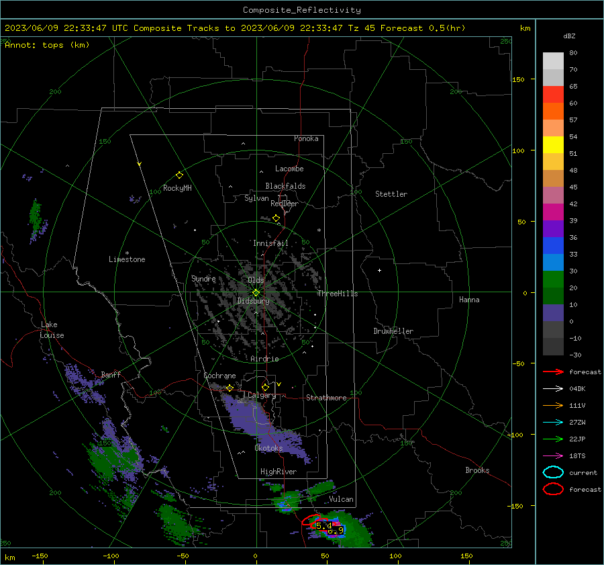This screenshot has height=565, width=604.
Task: Select the red 'forecast' ellipse legend icon
Action: [553, 489]
